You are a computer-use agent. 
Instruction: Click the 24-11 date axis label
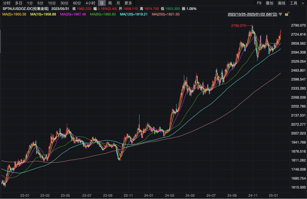pos(253,195)
